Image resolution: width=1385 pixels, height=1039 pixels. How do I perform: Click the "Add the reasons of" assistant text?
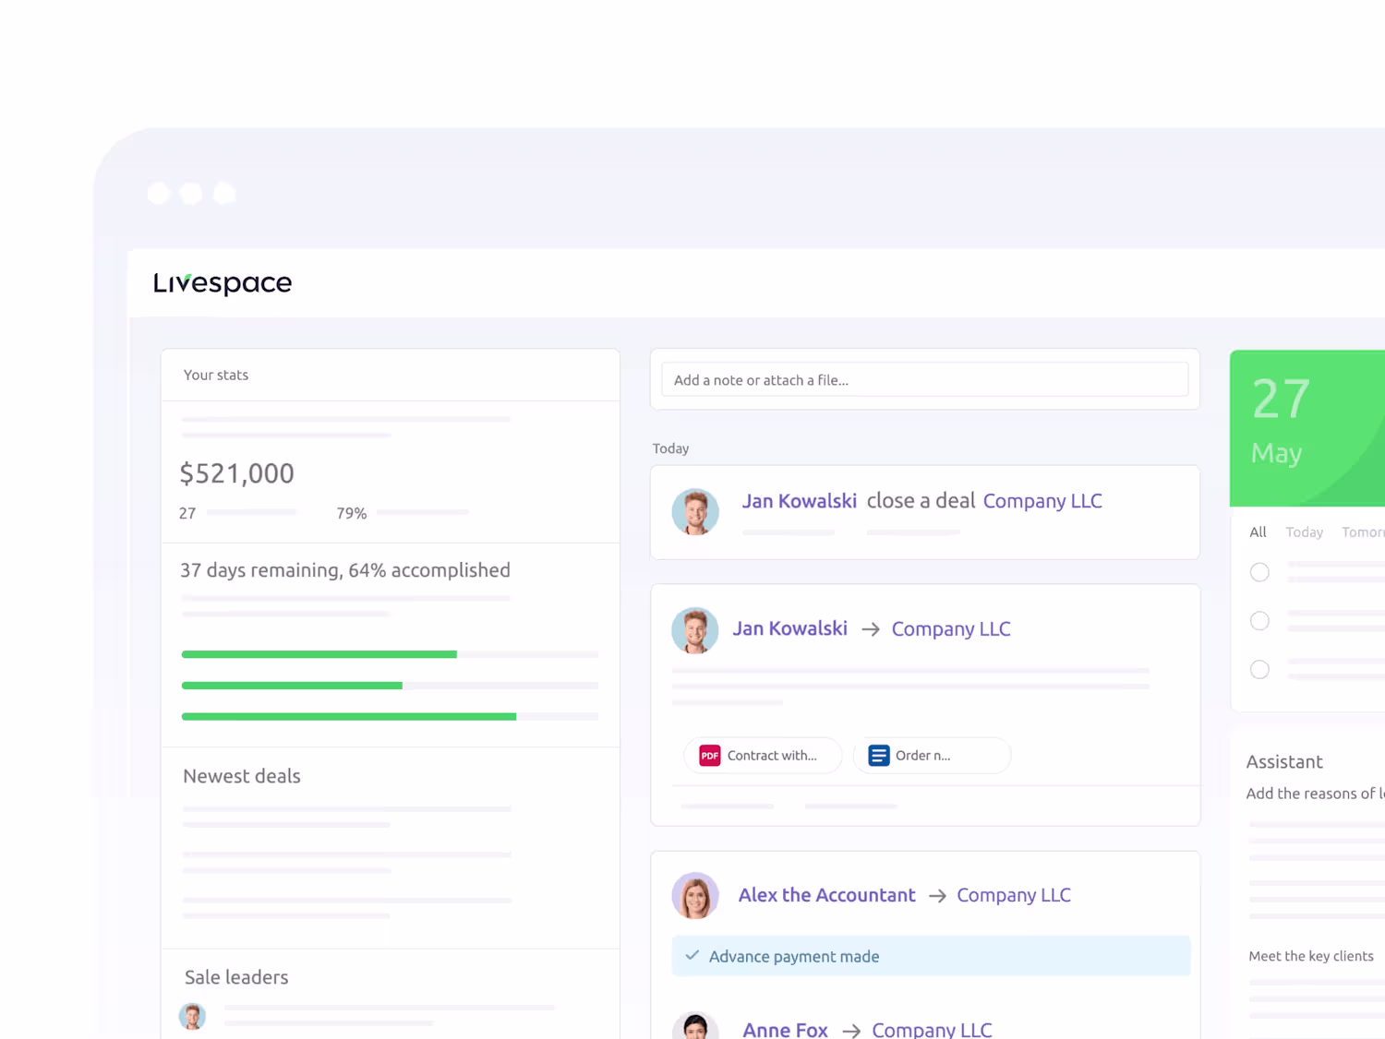[x=1315, y=794]
